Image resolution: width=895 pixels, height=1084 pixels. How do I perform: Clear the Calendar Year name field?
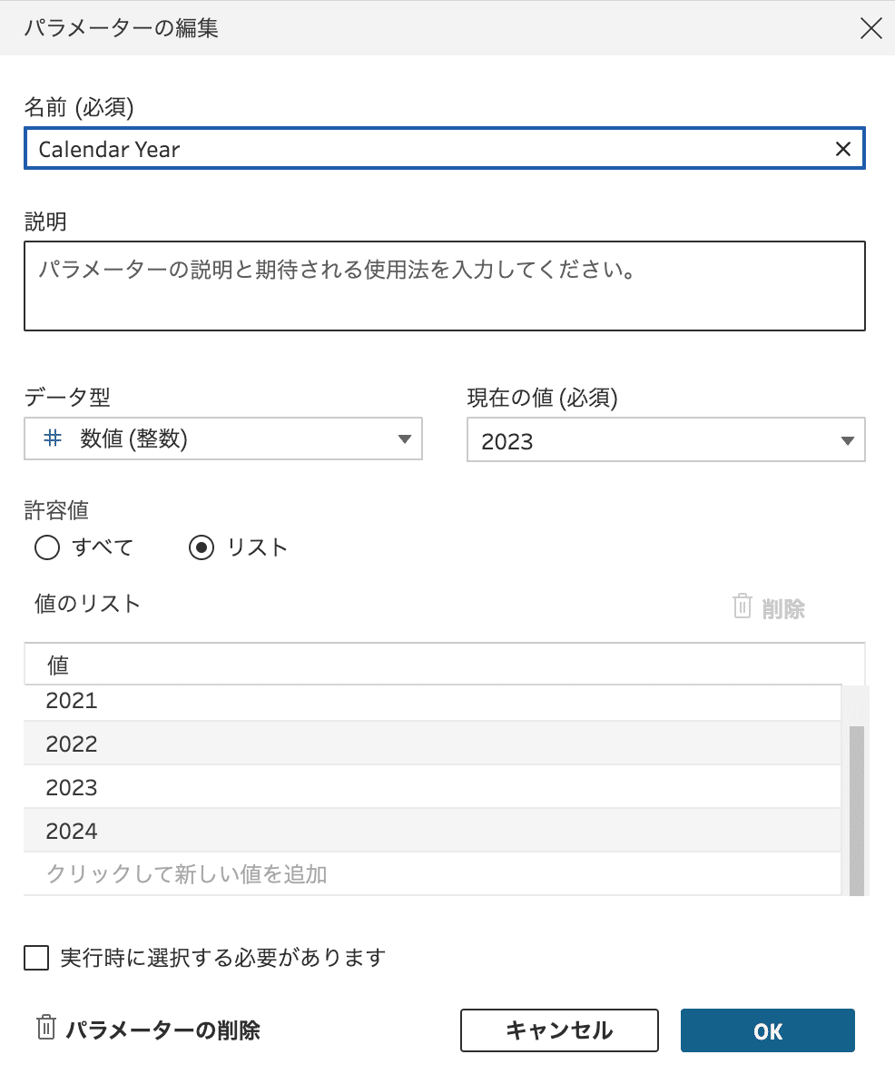842,149
